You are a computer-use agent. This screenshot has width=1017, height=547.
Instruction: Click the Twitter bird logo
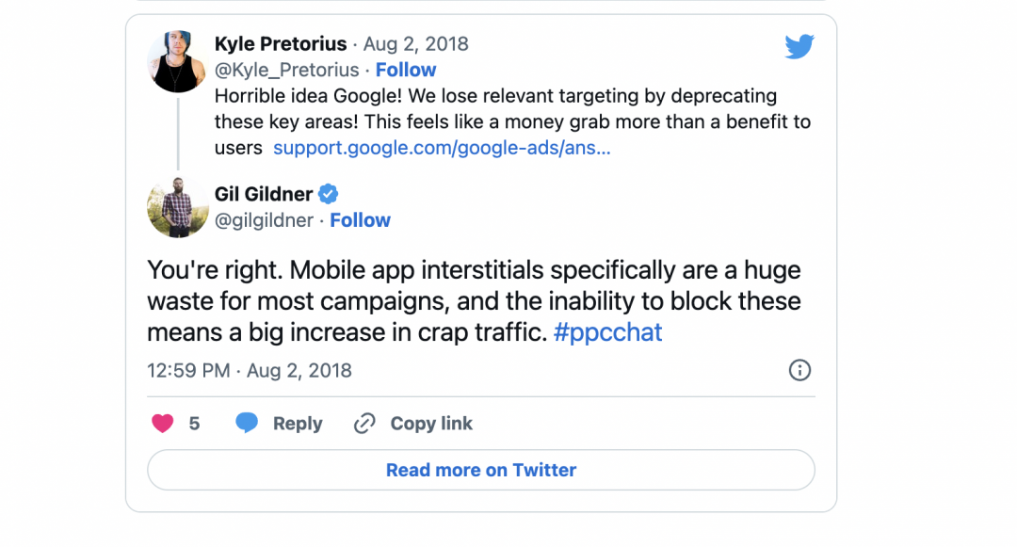[799, 46]
